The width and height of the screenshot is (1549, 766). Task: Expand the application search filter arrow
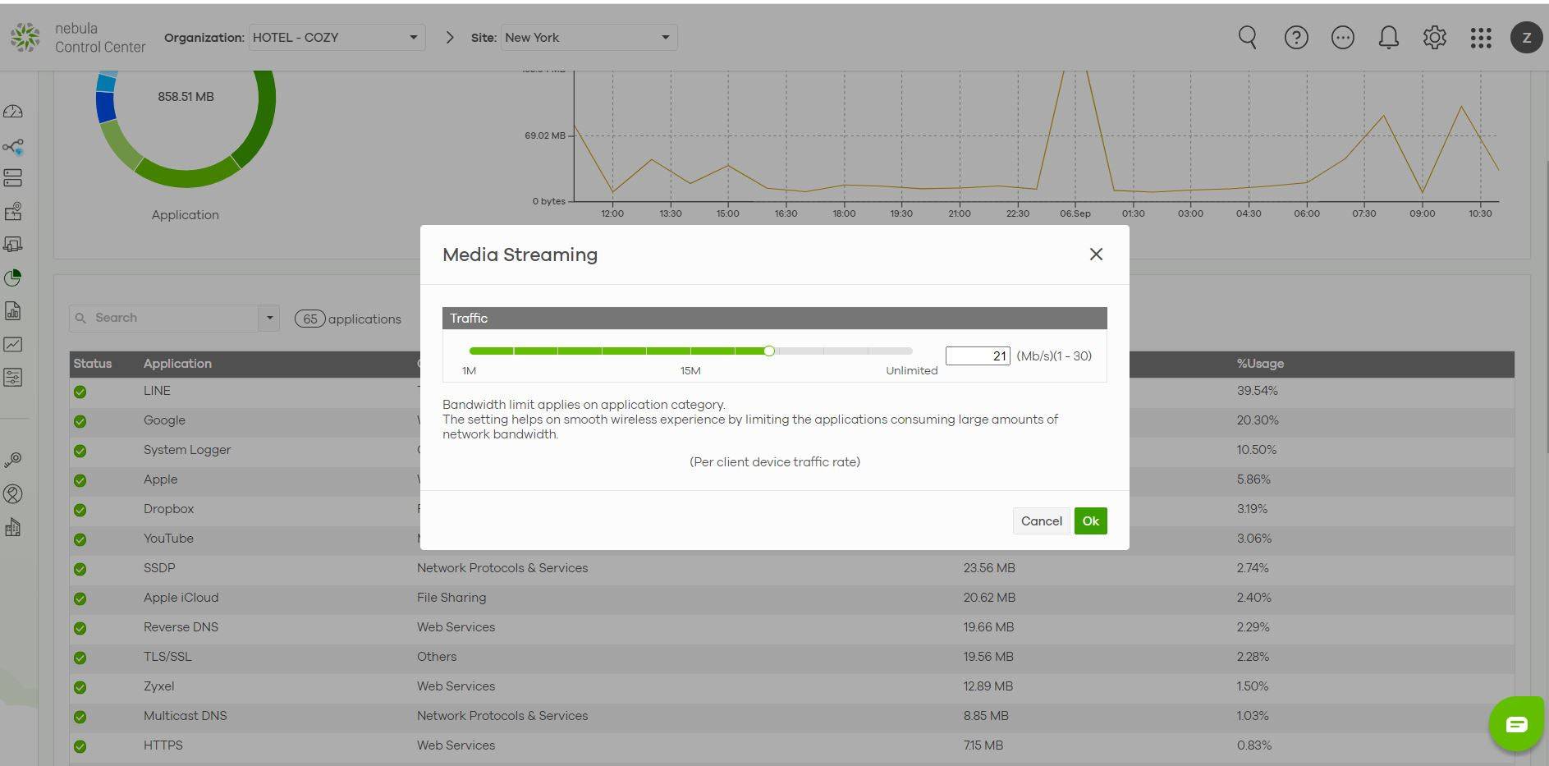pyautogui.click(x=268, y=319)
